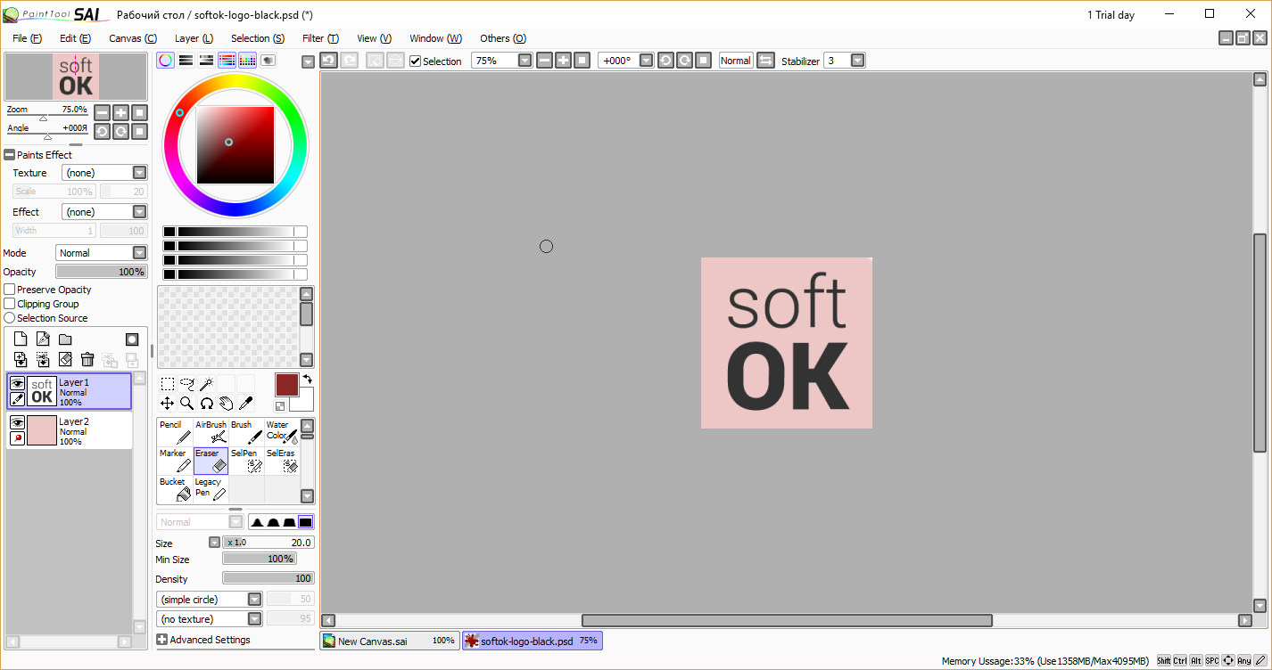Zoom out with toolbar minus button
The image size is (1272, 670).
(x=544, y=61)
